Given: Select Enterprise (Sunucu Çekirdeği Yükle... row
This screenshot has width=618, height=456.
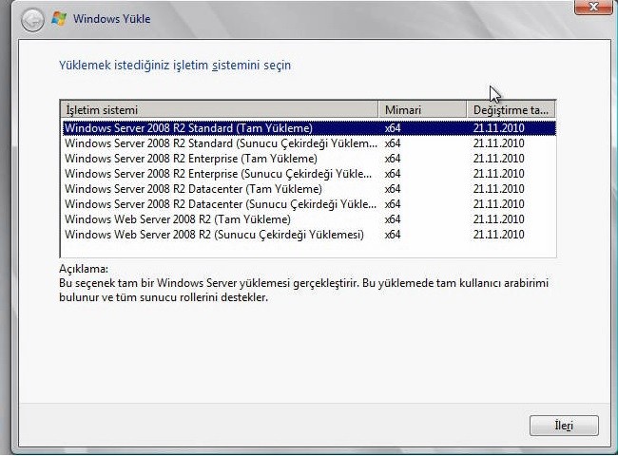Looking at the screenshot, I should [x=308, y=174].
